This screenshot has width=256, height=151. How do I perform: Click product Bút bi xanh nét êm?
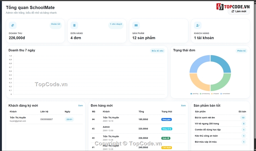point(205,118)
